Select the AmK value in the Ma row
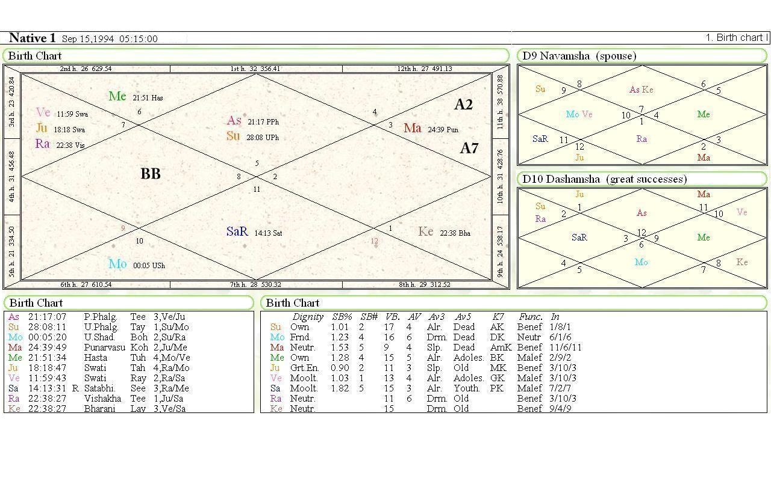 click(x=501, y=348)
